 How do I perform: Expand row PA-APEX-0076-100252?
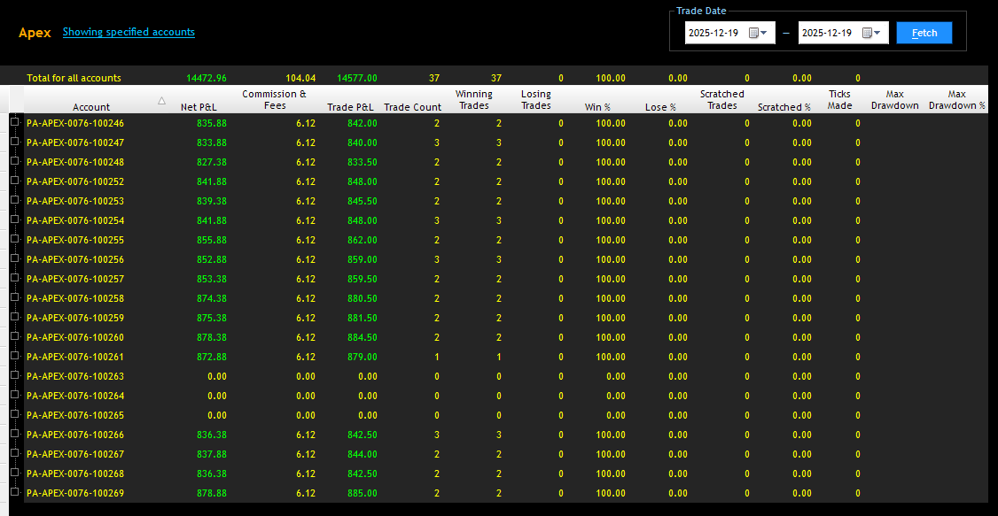point(14,181)
